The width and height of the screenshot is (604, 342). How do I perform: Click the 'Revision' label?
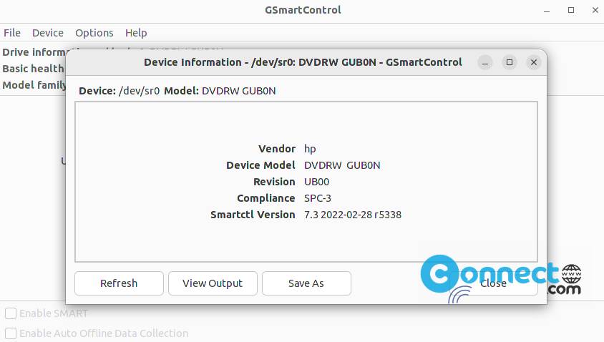[x=274, y=182]
